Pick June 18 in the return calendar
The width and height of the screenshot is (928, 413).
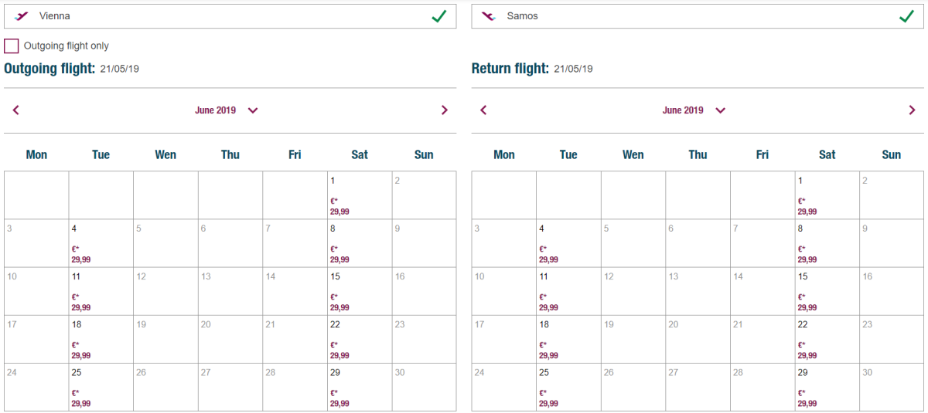pyautogui.click(x=568, y=339)
